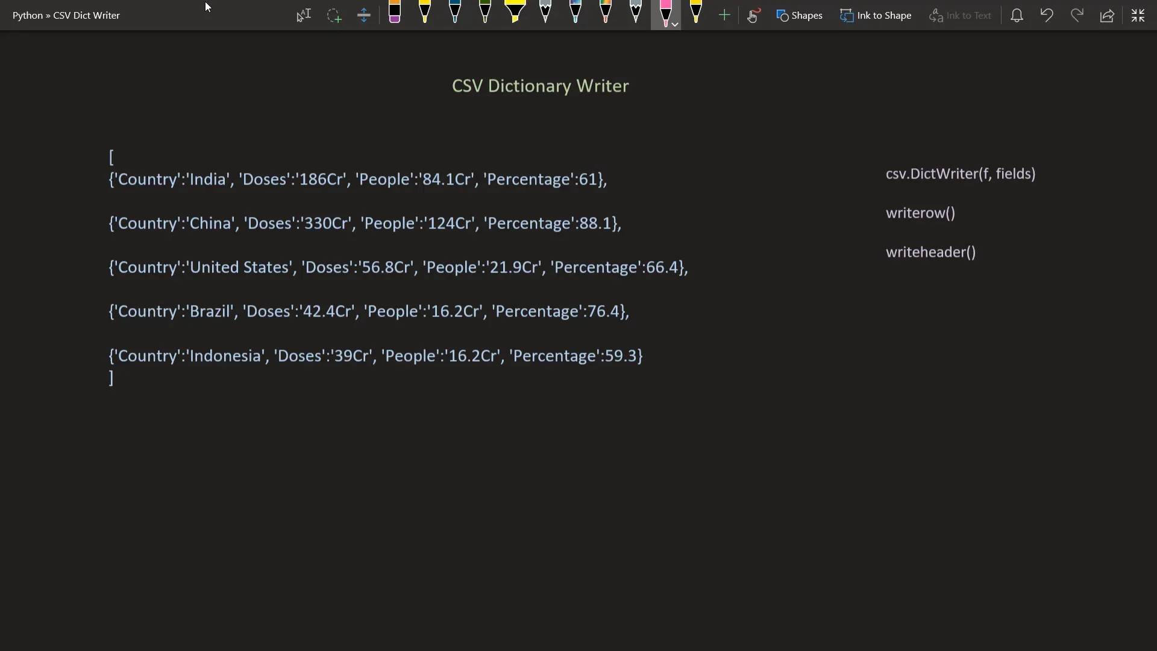This screenshot has width=1157, height=651.
Task: Open the Share menu
Action: pyautogui.click(x=1107, y=15)
